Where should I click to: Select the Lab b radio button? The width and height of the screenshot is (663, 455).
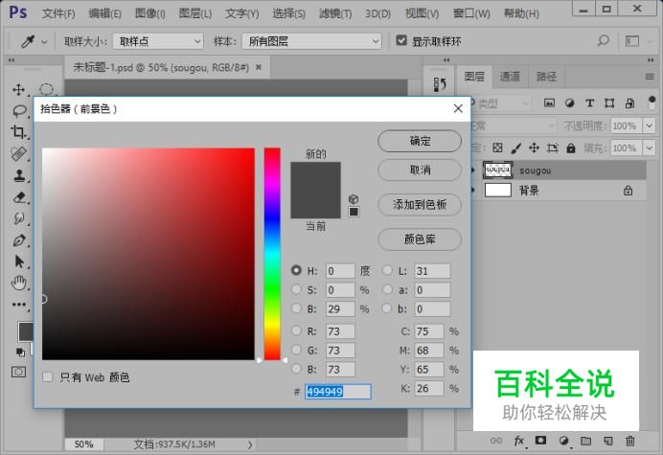[387, 308]
